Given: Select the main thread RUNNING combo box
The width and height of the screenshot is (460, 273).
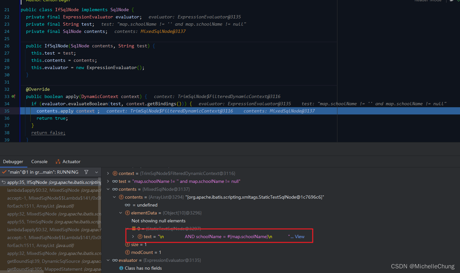Looking at the screenshot, I should coord(50,172).
